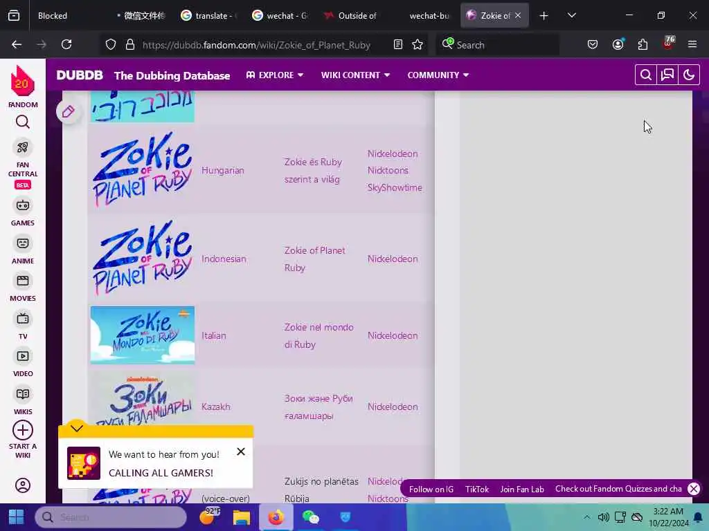Click the Italian Zokie logo thumbnail
The height and width of the screenshot is (531, 709).
coord(143,335)
